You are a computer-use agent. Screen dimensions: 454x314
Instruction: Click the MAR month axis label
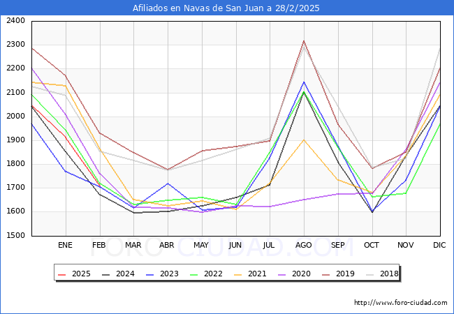(x=133, y=245)
